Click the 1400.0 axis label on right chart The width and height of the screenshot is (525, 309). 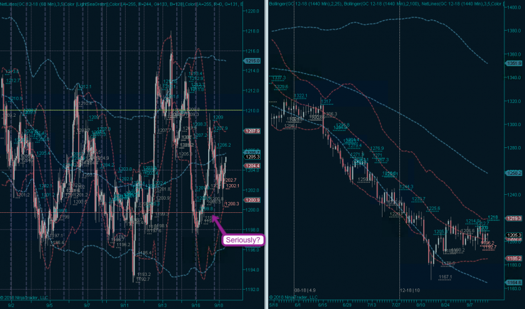point(514,7)
